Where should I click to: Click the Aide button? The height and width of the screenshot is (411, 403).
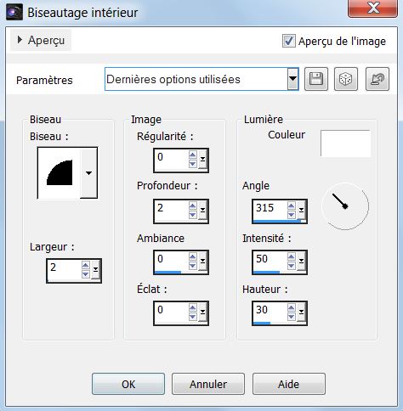(x=289, y=384)
